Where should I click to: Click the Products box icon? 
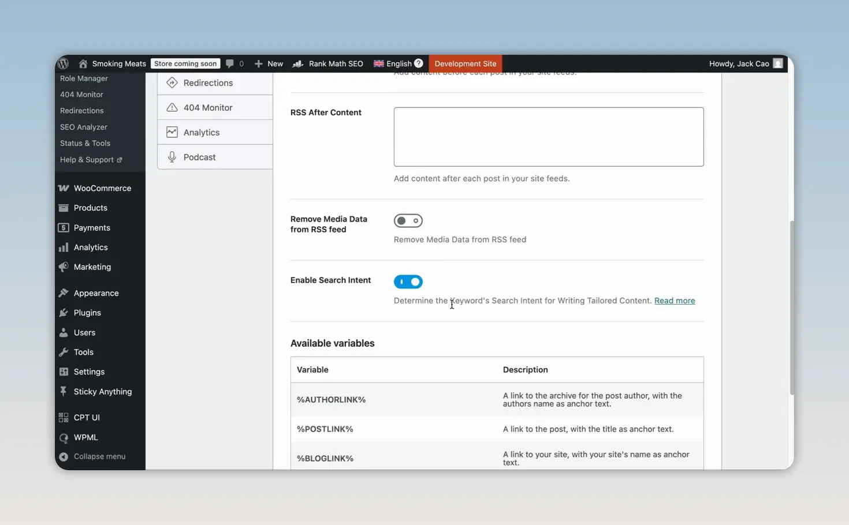tap(64, 208)
